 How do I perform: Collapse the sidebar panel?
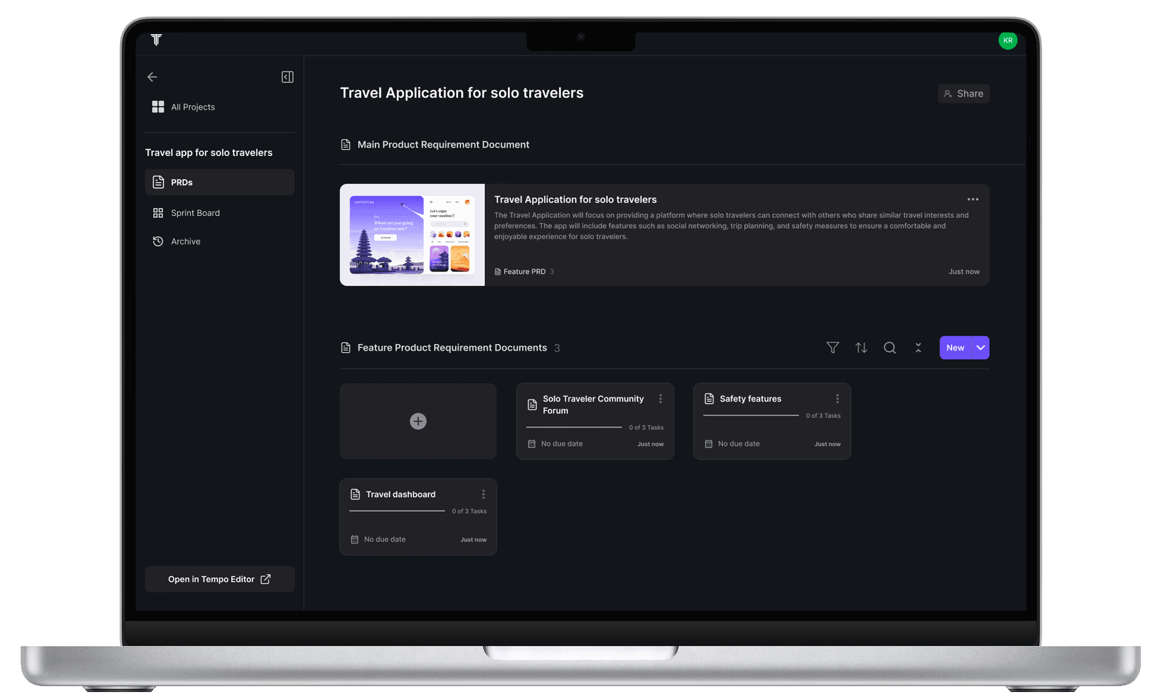click(287, 77)
